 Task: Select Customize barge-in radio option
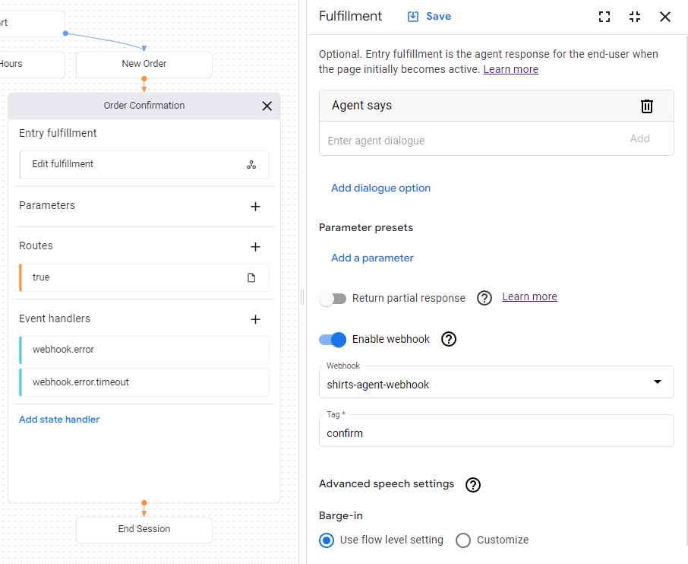[x=463, y=540]
